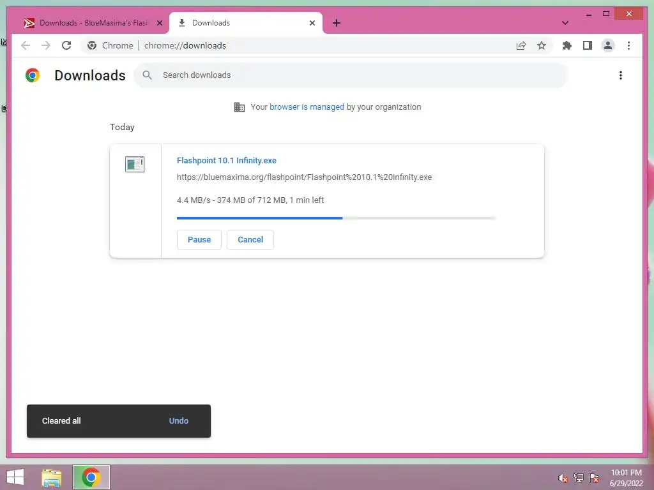Click the download speed status text
654x490 pixels.
250,200
